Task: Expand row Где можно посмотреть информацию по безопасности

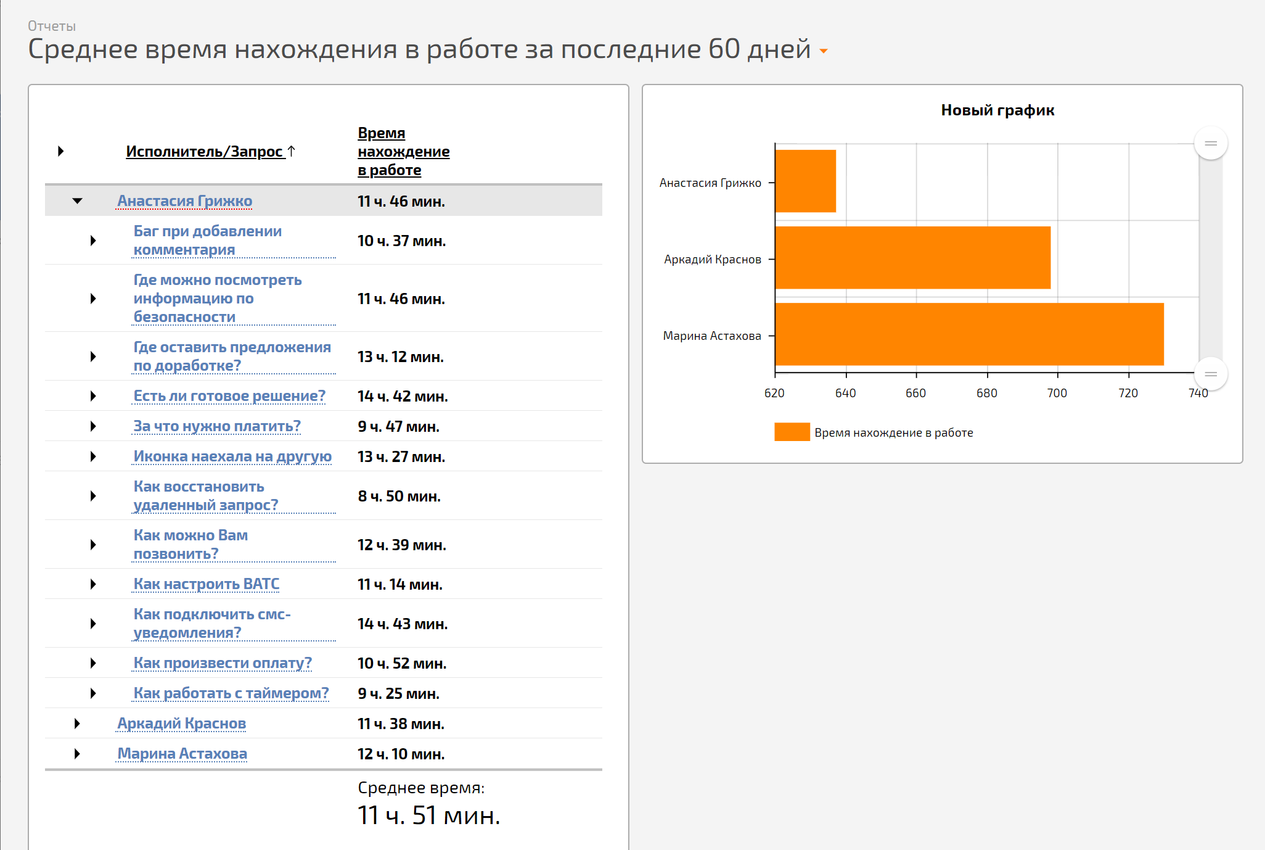Action: point(93,299)
